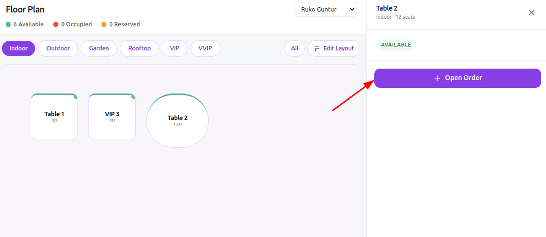Click the red Occupied status dot
Image resolution: width=546 pixels, height=237 pixels.
[x=56, y=24]
